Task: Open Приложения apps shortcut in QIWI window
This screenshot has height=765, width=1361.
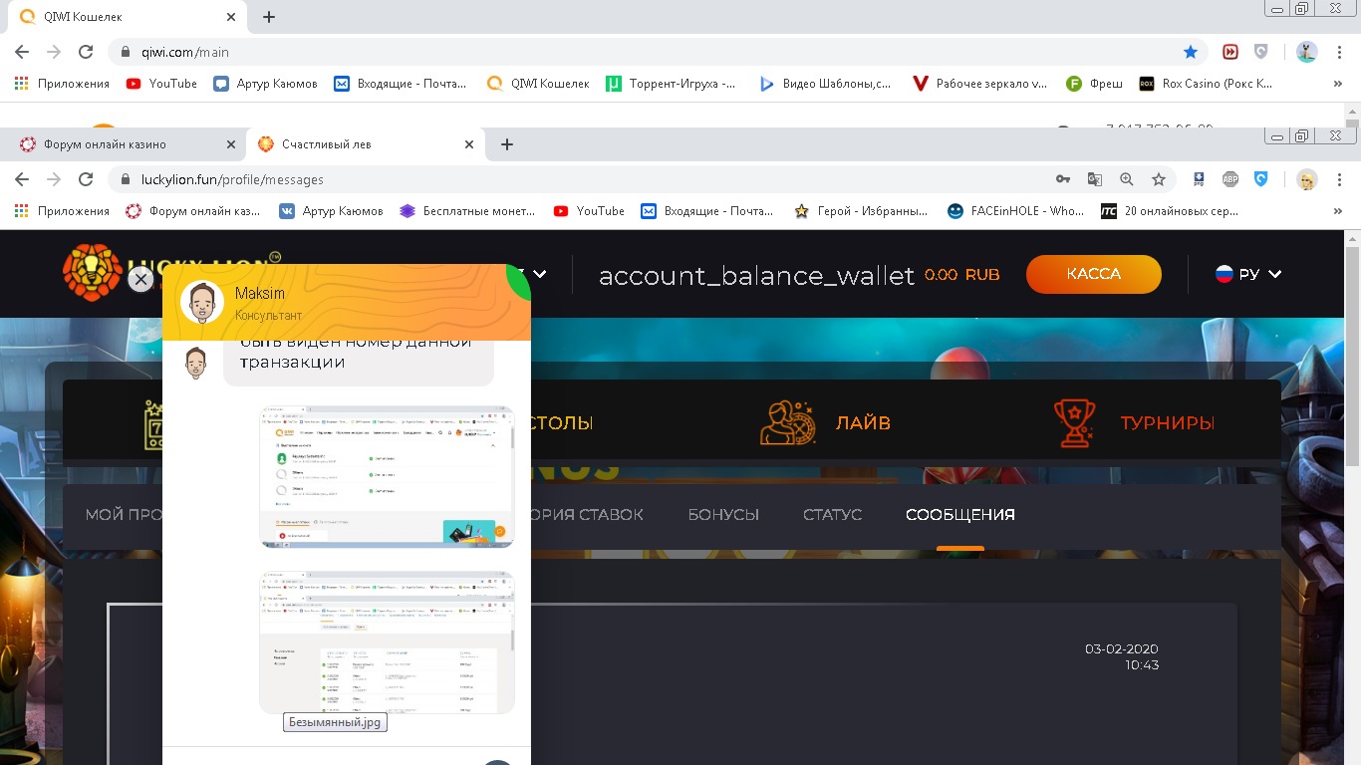Action: coord(62,84)
